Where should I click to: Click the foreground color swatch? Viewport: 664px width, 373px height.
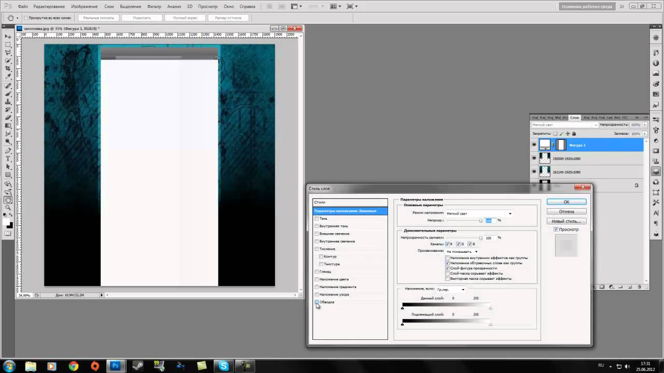click(7, 221)
